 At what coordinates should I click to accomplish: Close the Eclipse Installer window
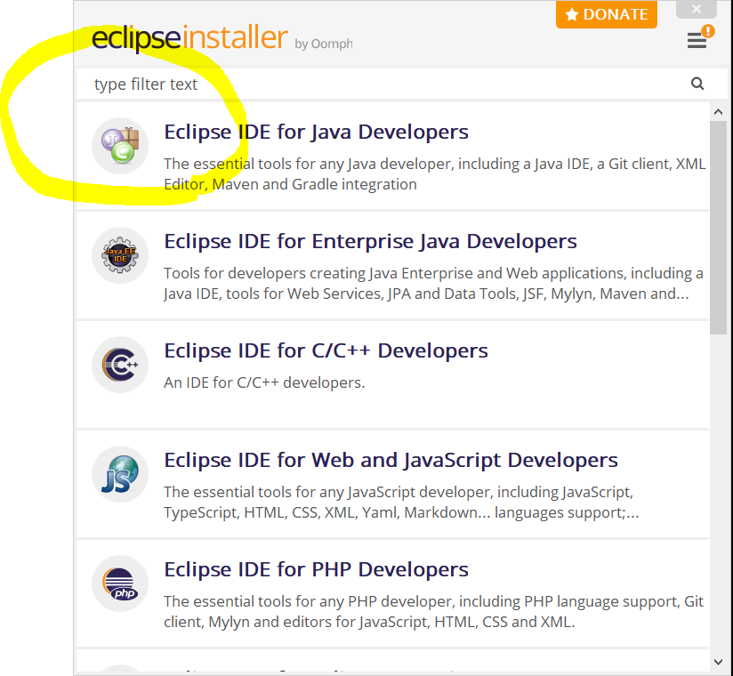tap(696, 10)
